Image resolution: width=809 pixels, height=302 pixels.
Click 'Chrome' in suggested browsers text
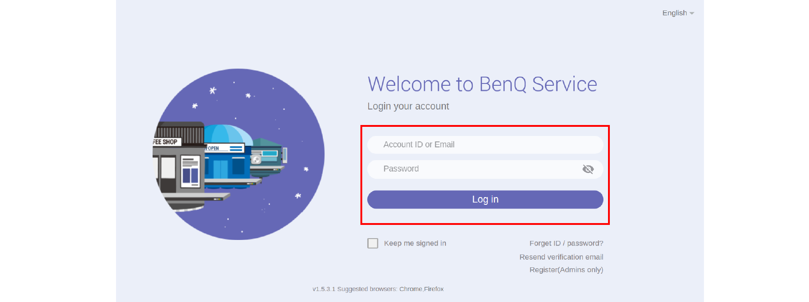pyautogui.click(x=410, y=289)
